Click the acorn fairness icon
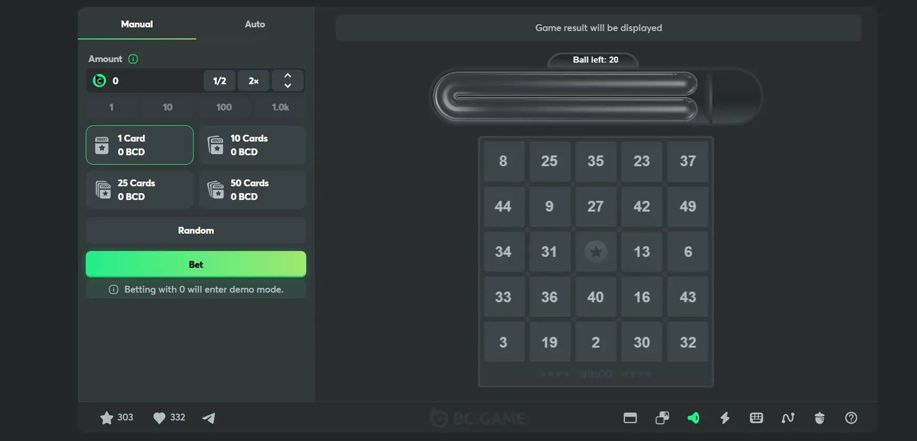Image resolution: width=917 pixels, height=441 pixels. pyautogui.click(x=820, y=418)
